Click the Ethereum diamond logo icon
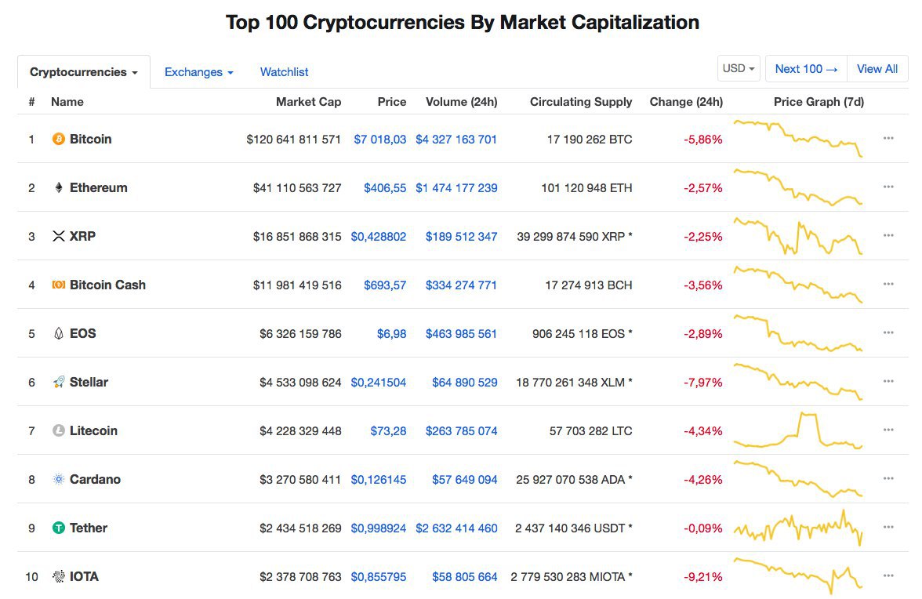The image size is (922, 599). coord(58,187)
